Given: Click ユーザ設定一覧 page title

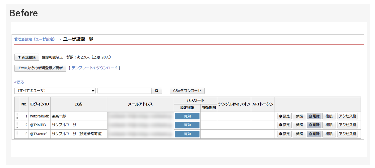Looking at the screenshot, I should click(x=78, y=39).
